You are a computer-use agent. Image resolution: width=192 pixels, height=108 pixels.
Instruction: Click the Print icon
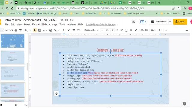tap(16, 30)
